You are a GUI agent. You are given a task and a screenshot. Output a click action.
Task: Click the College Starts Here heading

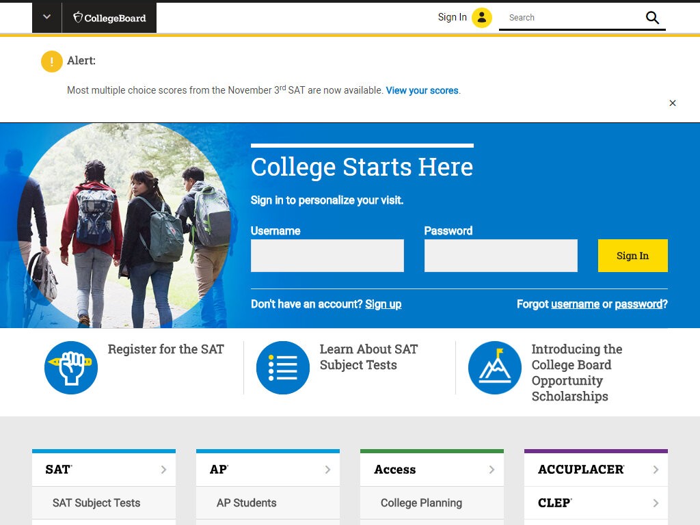point(362,167)
